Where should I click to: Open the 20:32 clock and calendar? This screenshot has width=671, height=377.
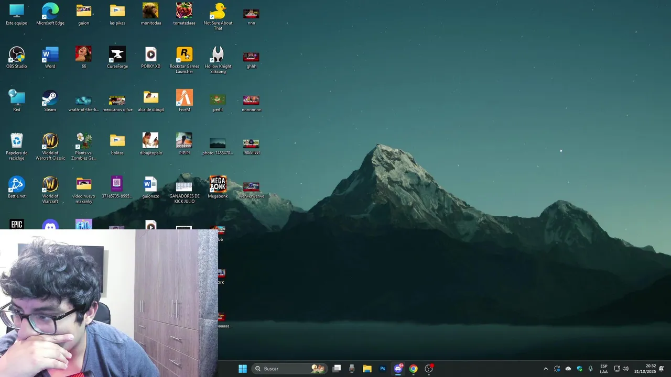point(645,369)
